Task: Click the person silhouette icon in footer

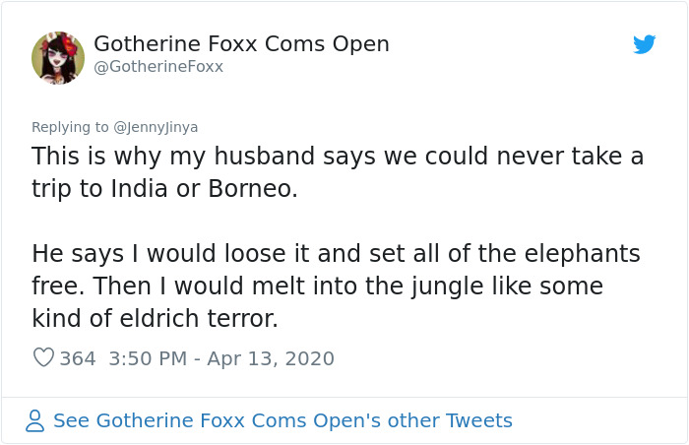Action: tap(34, 420)
